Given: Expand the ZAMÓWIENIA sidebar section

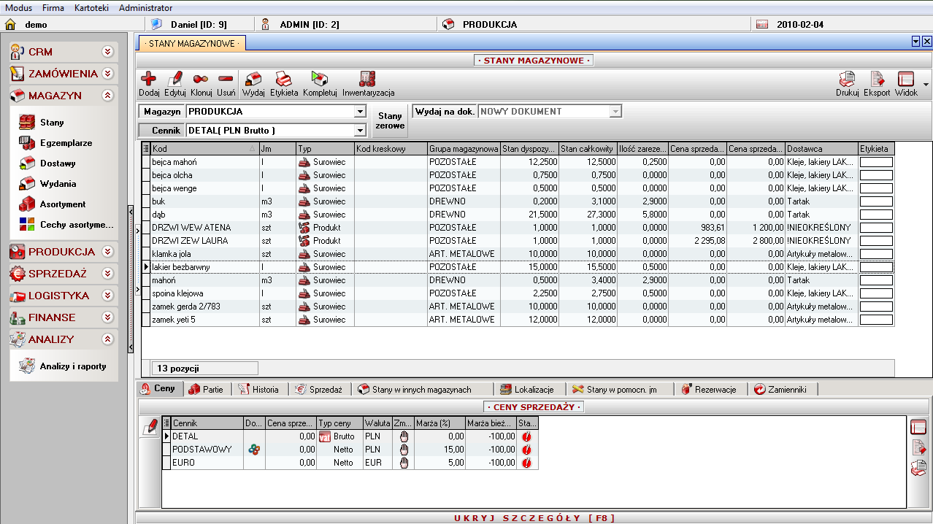Looking at the screenshot, I should [x=108, y=74].
